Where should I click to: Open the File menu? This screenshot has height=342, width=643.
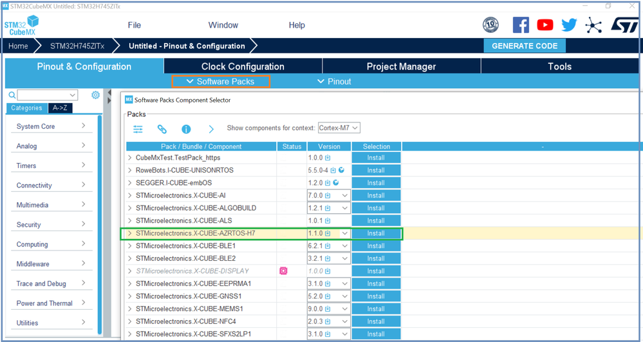pos(134,25)
